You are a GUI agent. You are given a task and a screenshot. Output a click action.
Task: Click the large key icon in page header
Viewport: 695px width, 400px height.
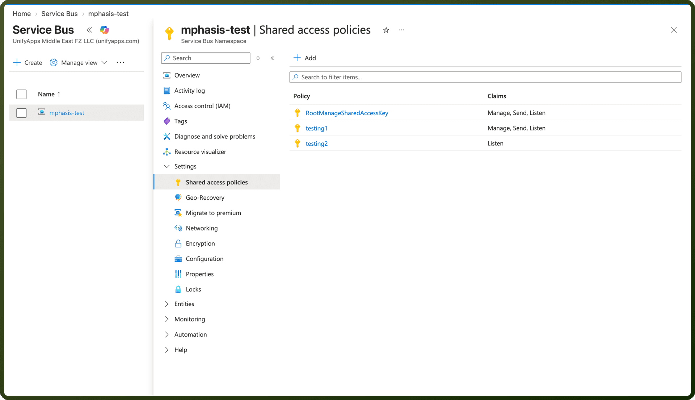point(169,33)
